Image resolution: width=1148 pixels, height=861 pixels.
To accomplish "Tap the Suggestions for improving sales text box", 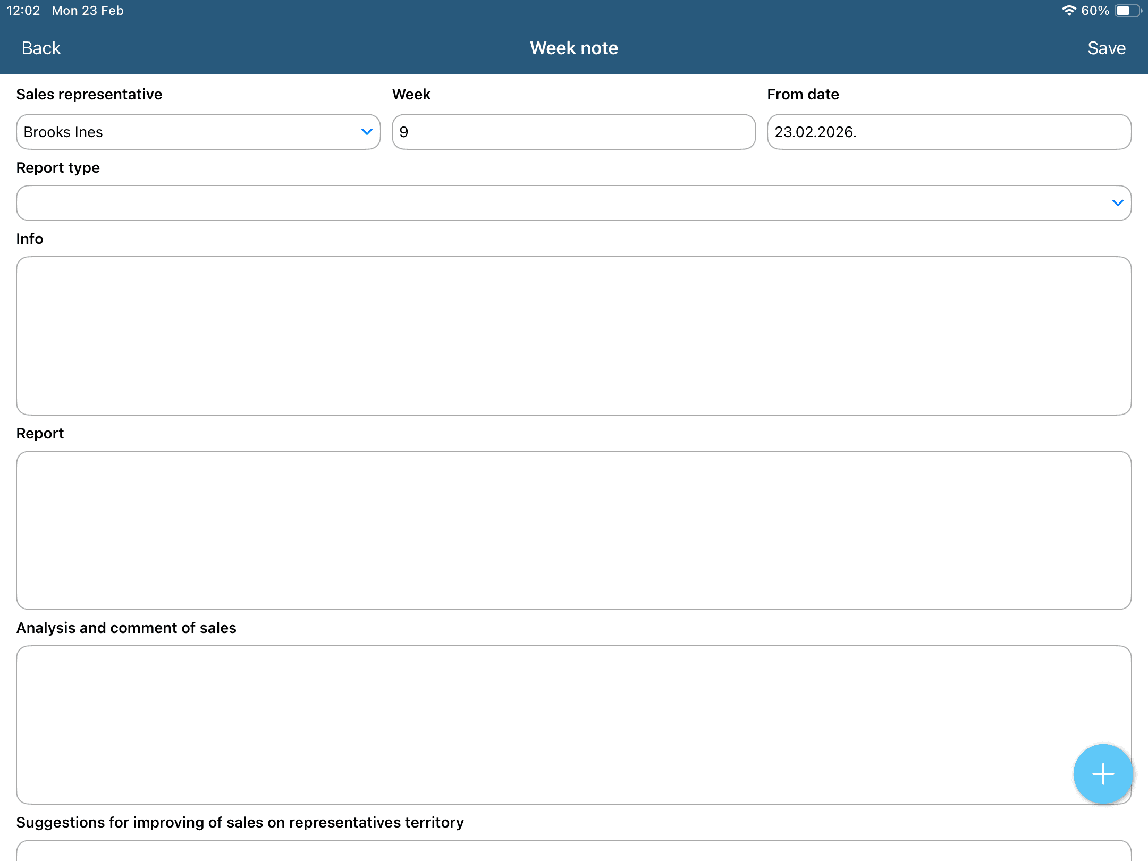I will point(573,851).
